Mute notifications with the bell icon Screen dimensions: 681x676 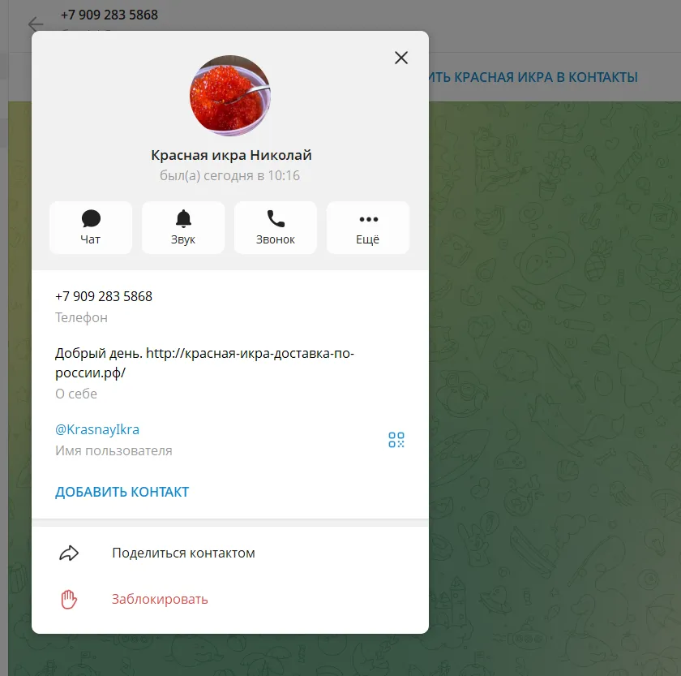click(x=183, y=218)
